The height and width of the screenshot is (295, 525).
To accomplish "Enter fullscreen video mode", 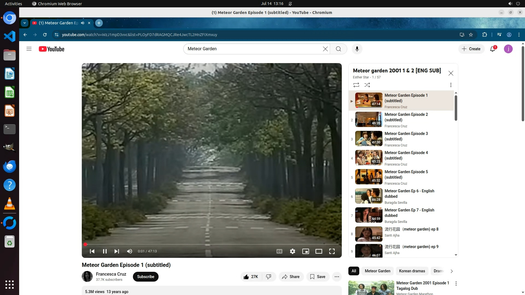I will pos(332,251).
